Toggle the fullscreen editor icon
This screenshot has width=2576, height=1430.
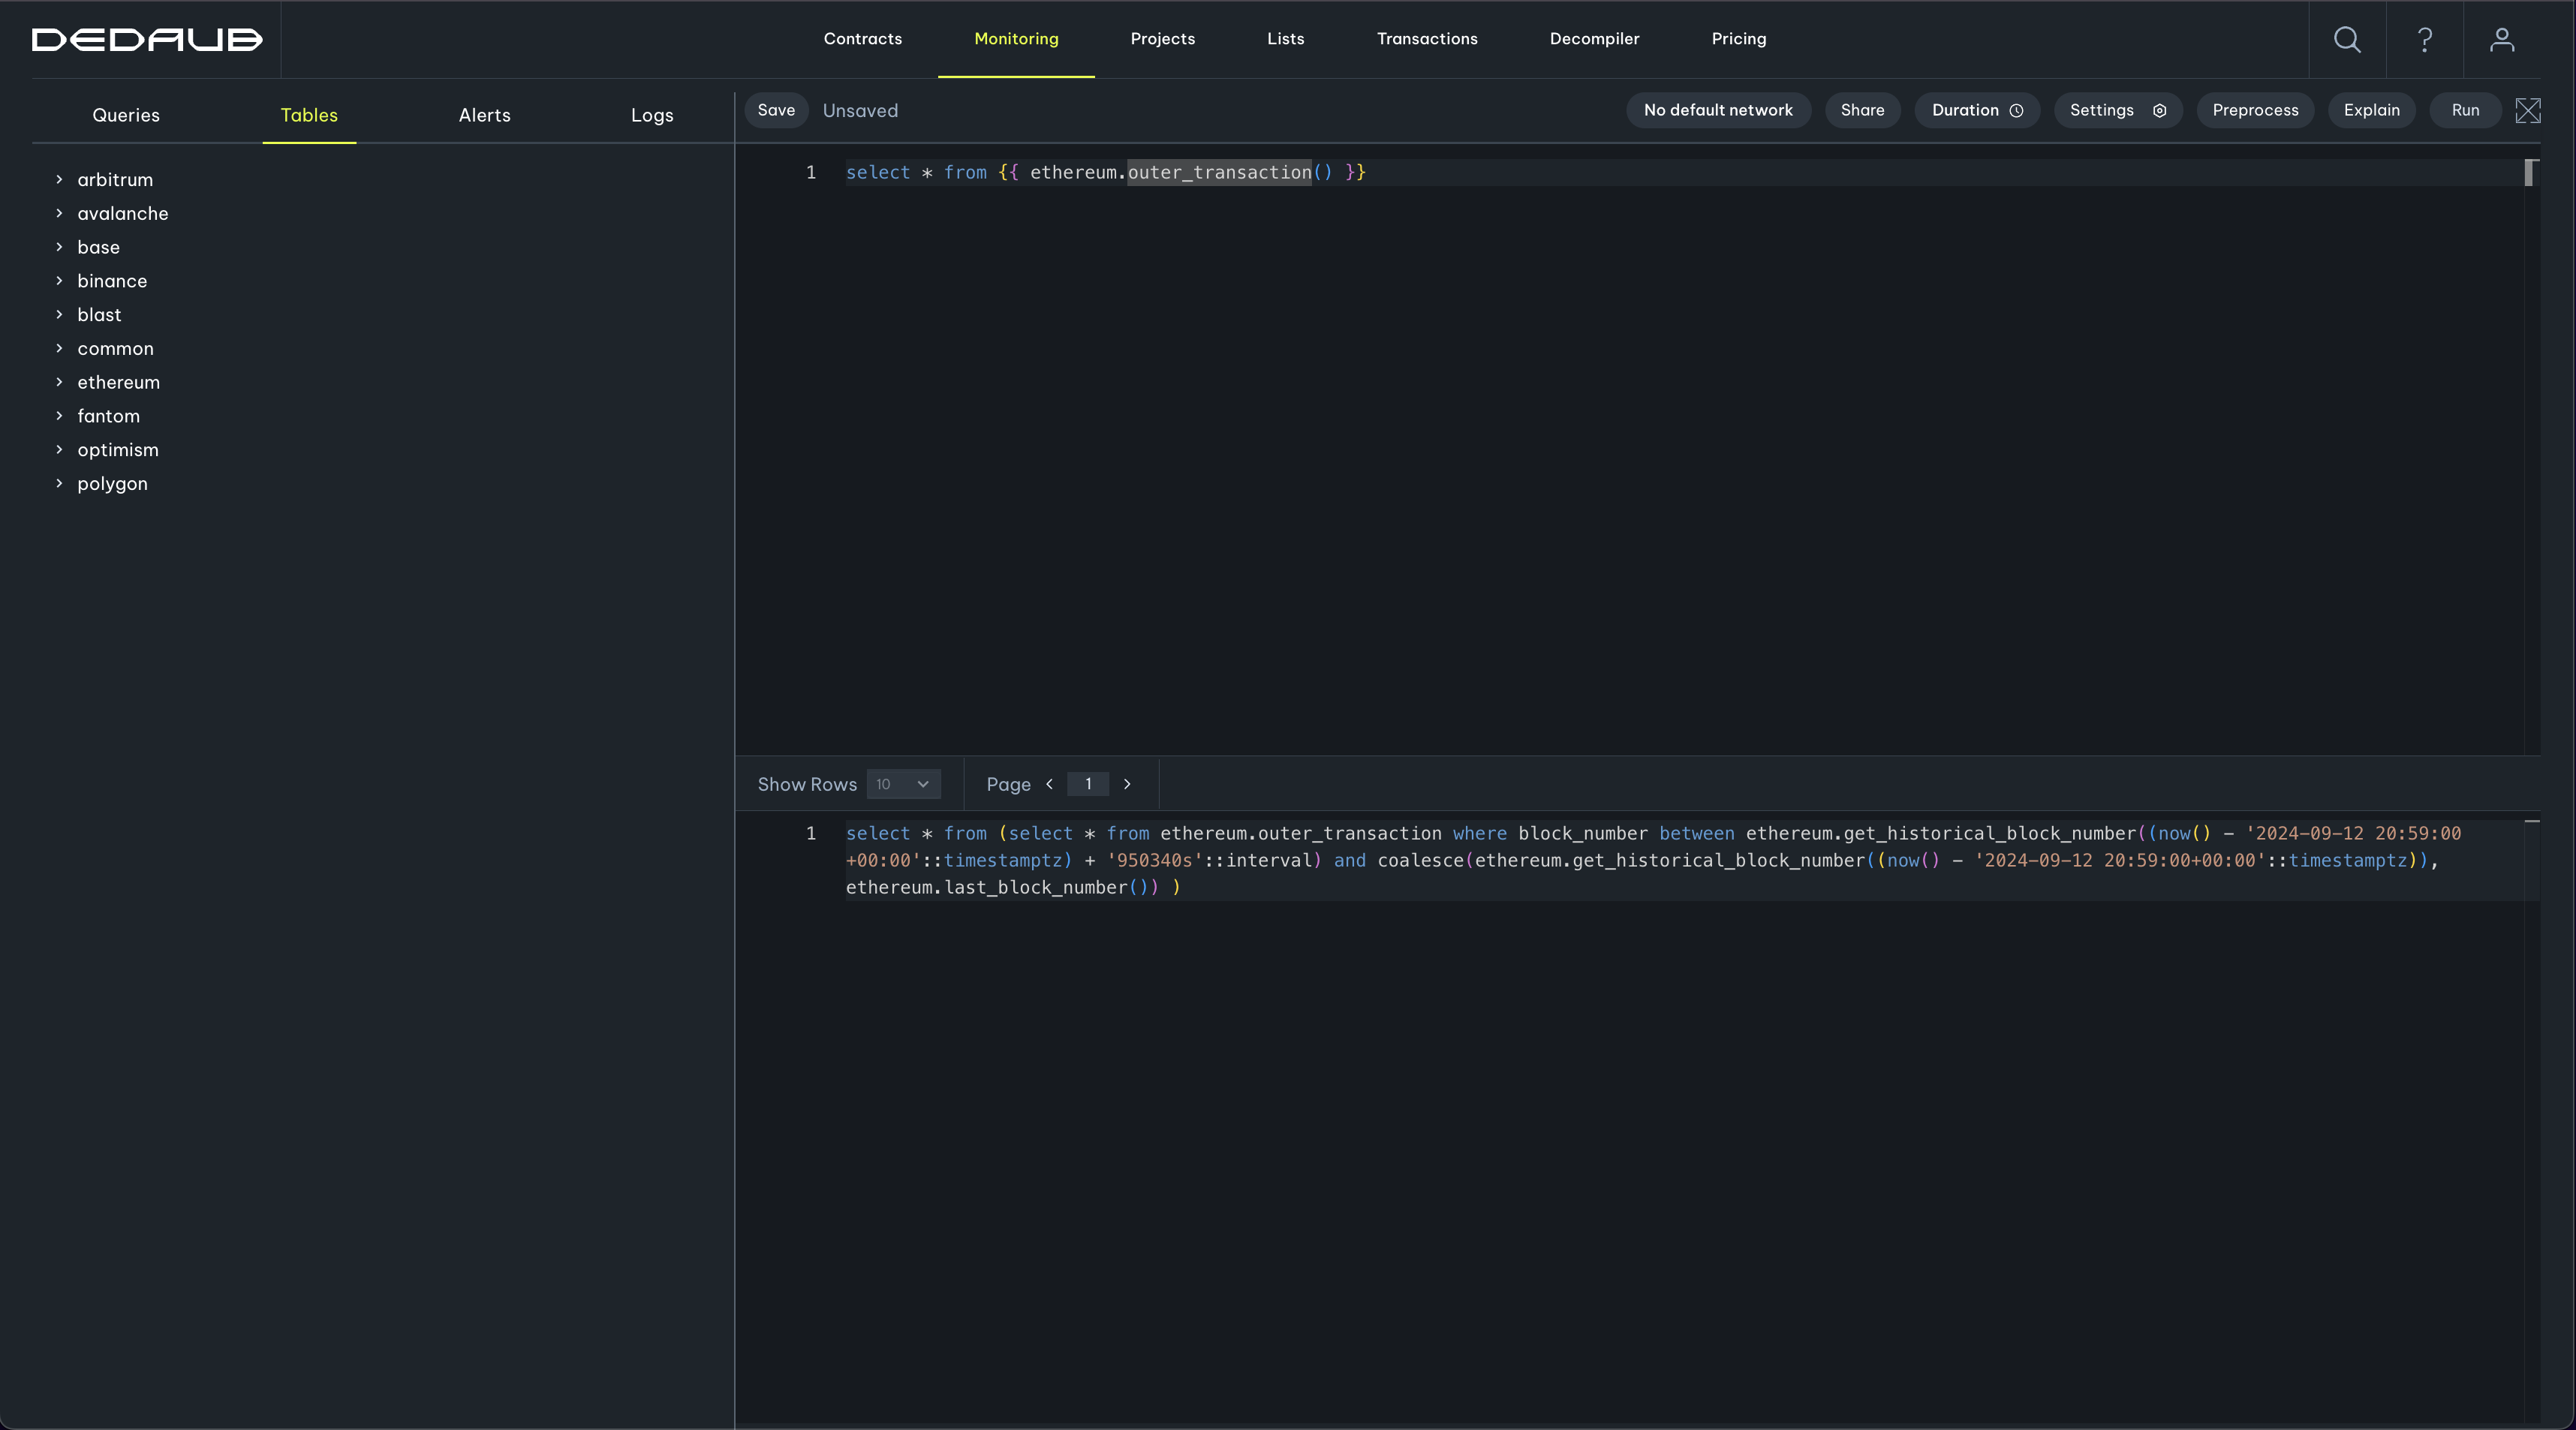coord(2527,110)
